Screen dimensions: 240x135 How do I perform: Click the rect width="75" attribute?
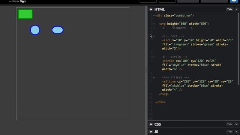(225, 40)
